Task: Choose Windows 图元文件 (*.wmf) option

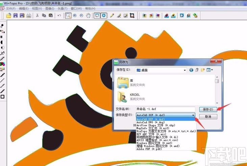Action: point(166,143)
